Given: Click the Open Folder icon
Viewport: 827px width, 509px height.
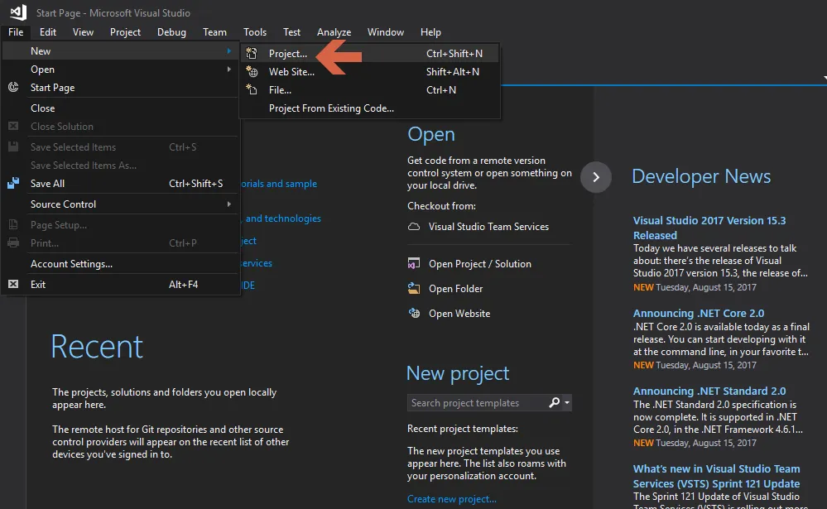Looking at the screenshot, I should (x=414, y=289).
